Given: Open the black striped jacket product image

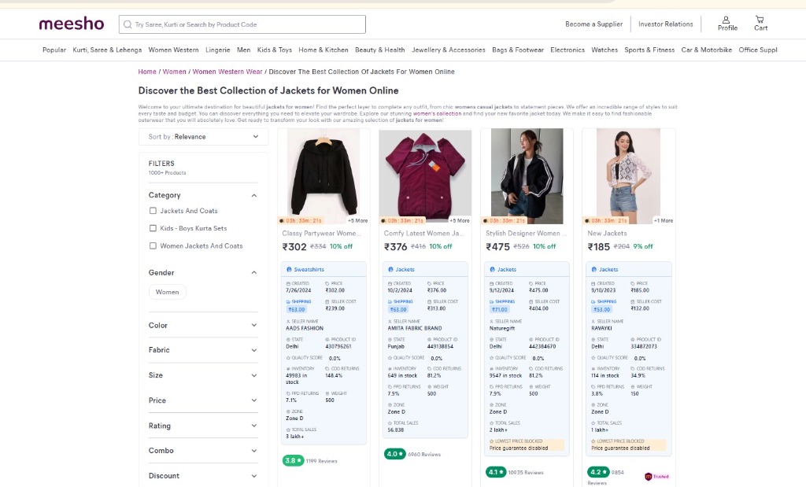Looking at the screenshot, I should point(527,176).
